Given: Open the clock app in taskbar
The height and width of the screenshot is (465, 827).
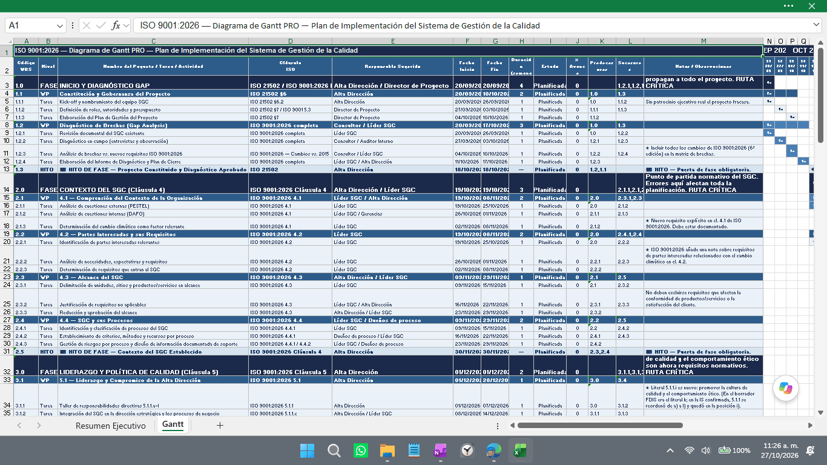Looking at the screenshot, I should (467, 450).
